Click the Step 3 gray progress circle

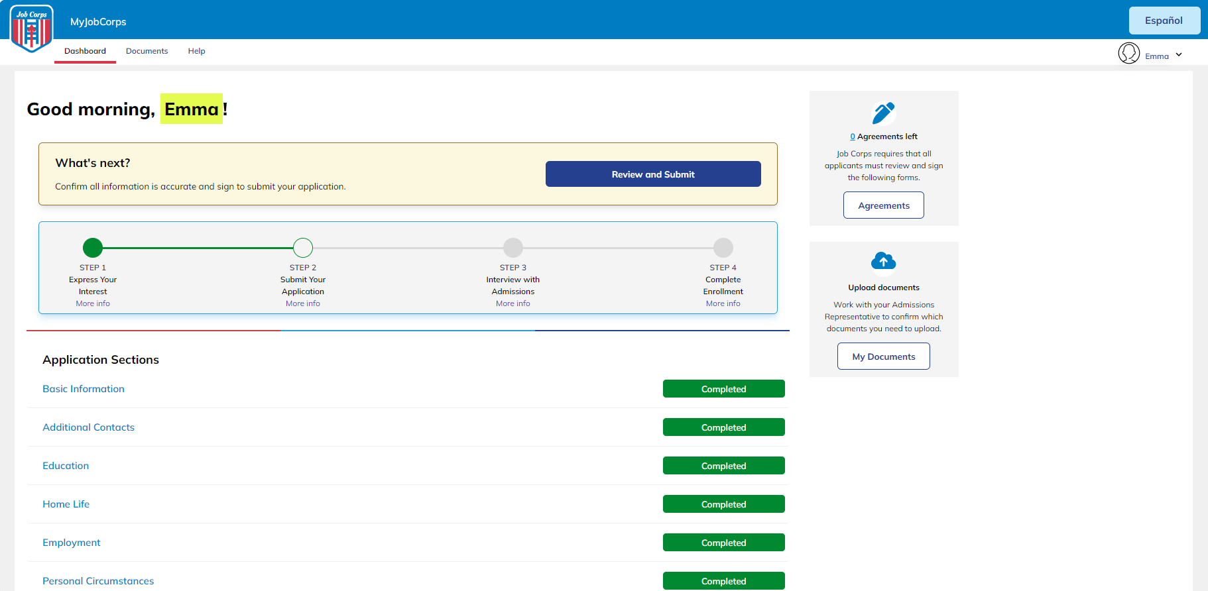click(x=513, y=248)
